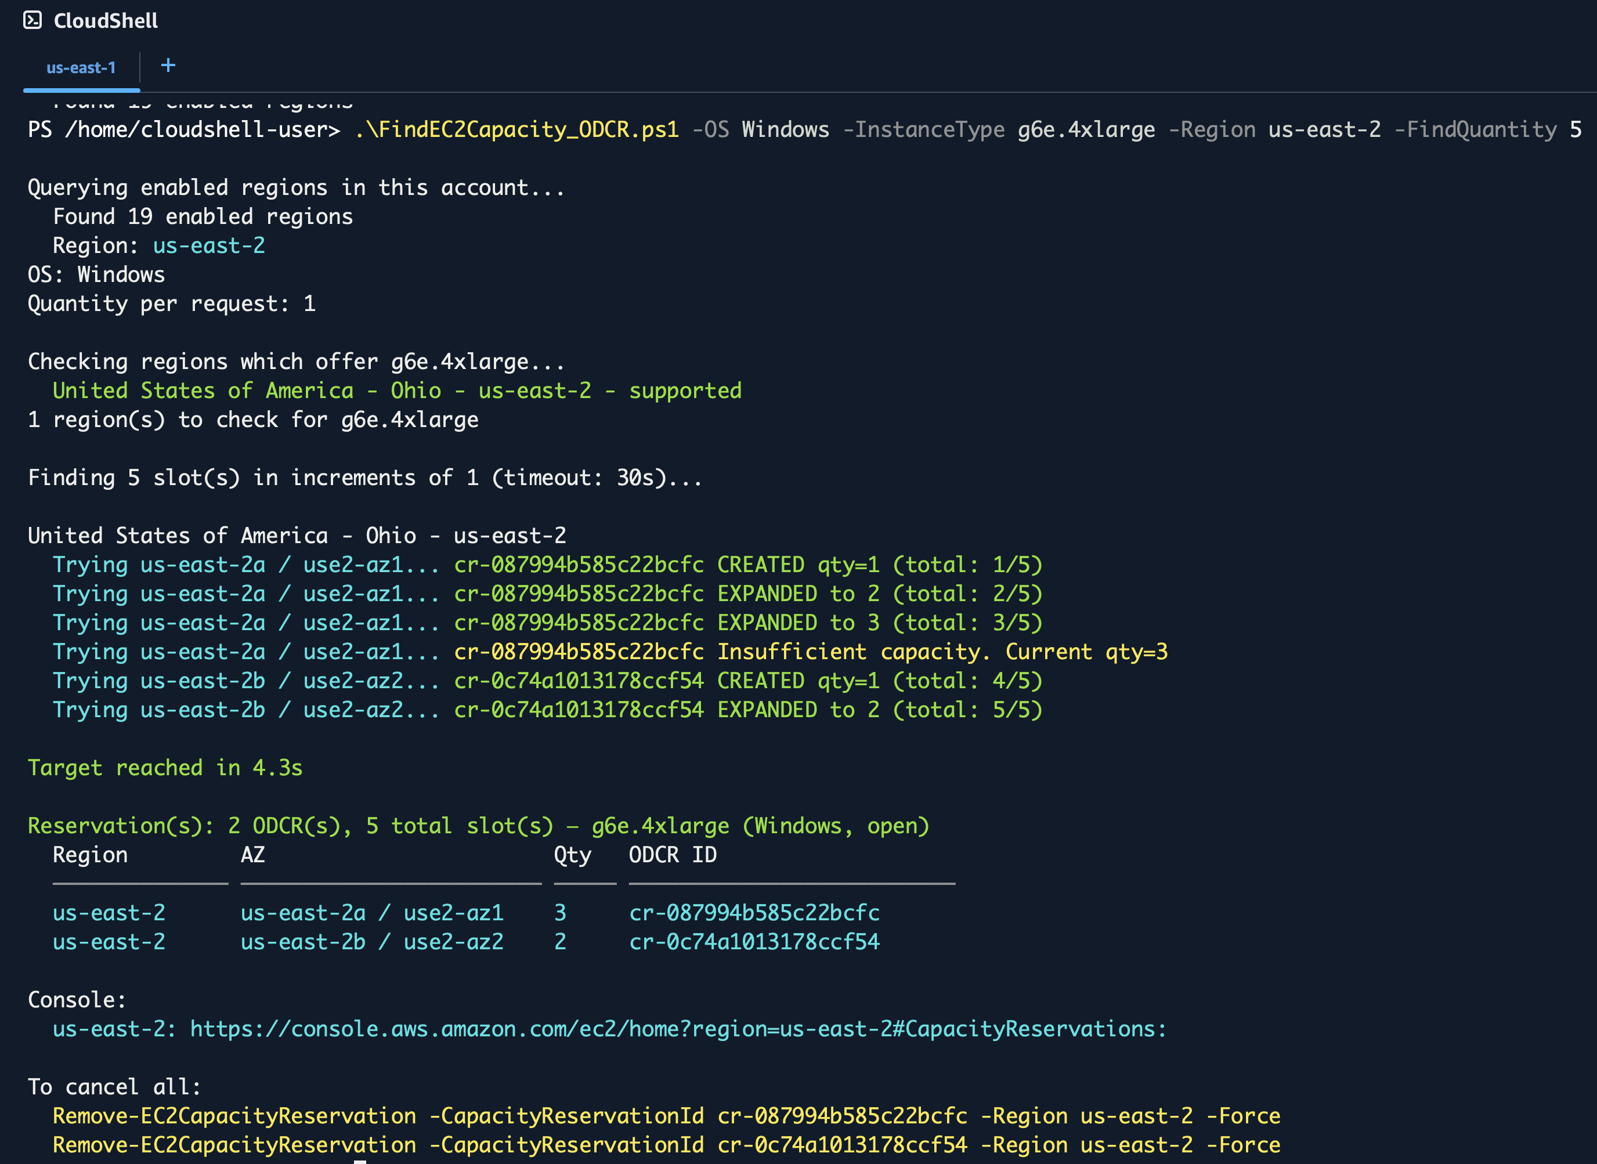Click the 'ODCR ID' table column header
Screen dimensions: 1597x1164
click(673, 855)
